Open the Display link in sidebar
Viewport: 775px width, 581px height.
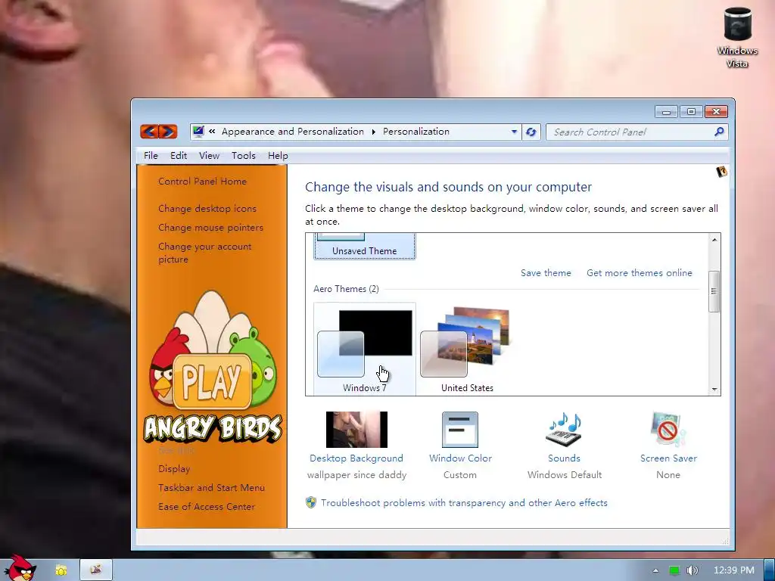pyautogui.click(x=174, y=469)
